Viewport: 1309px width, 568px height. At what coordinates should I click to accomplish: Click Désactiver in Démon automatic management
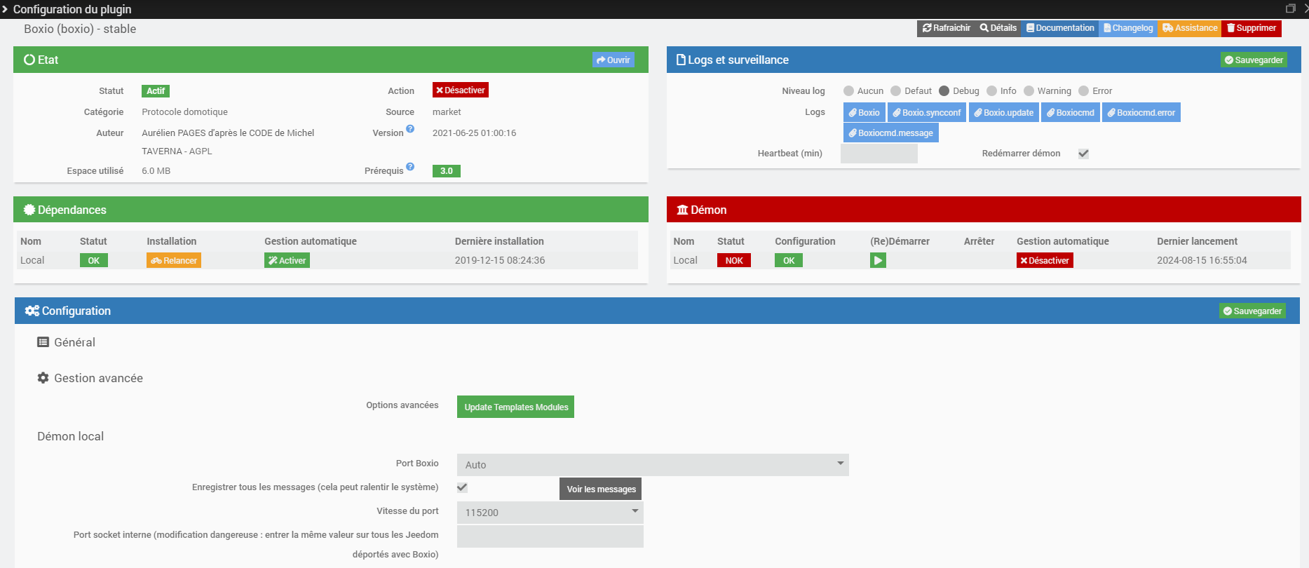click(x=1045, y=260)
